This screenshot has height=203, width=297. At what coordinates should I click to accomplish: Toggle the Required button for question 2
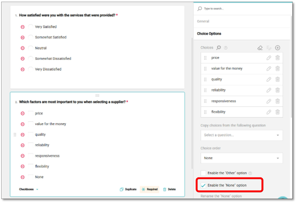pos(149,189)
